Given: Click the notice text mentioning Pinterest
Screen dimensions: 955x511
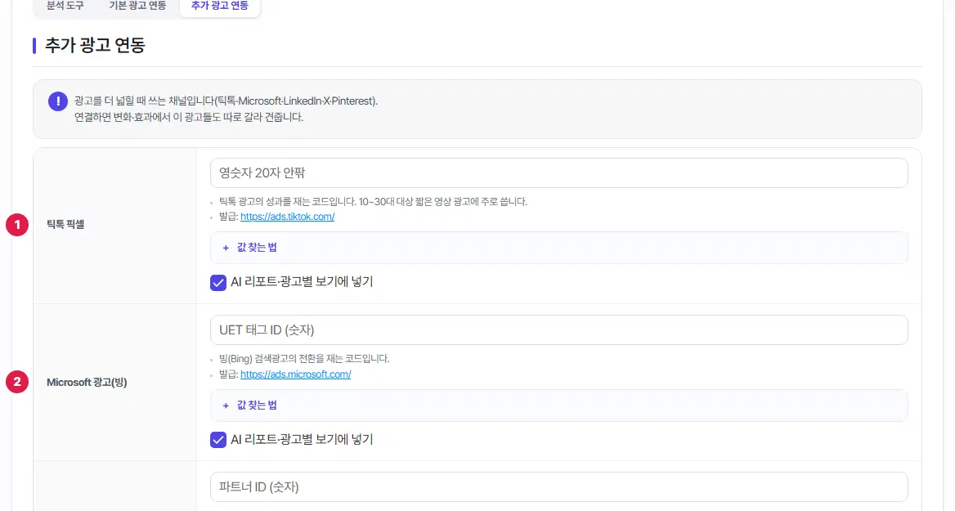Looking at the screenshot, I should click(226, 101).
